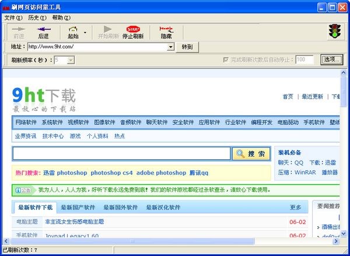Open the 非主流女生伤感电脑主题 download entry
Viewport: 350px width, 256px height.
click(x=75, y=222)
